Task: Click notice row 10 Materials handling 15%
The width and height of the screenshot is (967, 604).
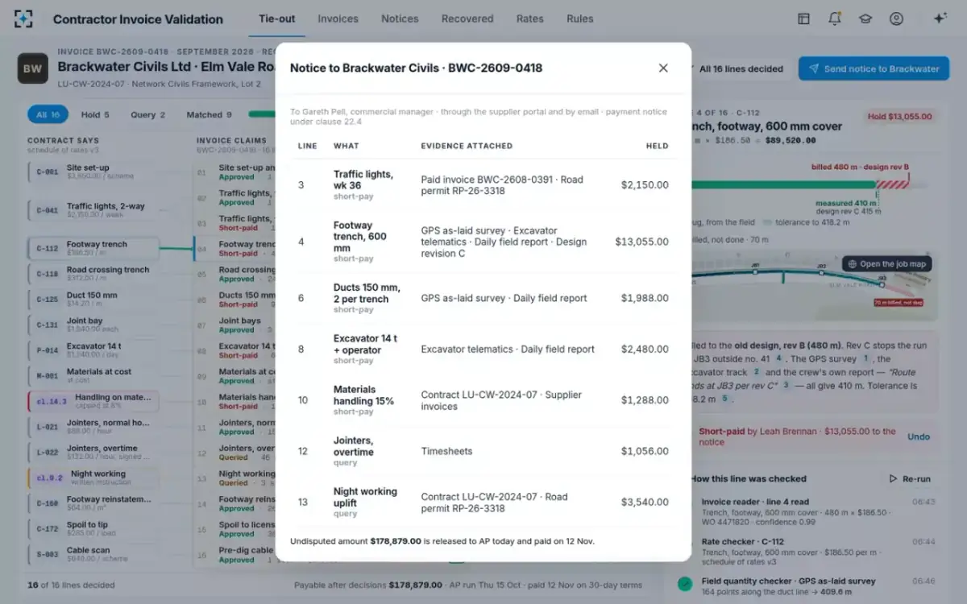Action: click(483, 400)
